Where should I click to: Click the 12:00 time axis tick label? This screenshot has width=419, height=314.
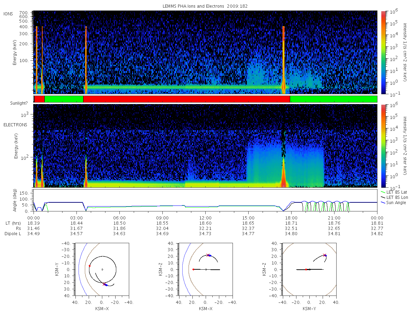pyautogui.click(x=205, y=217)
